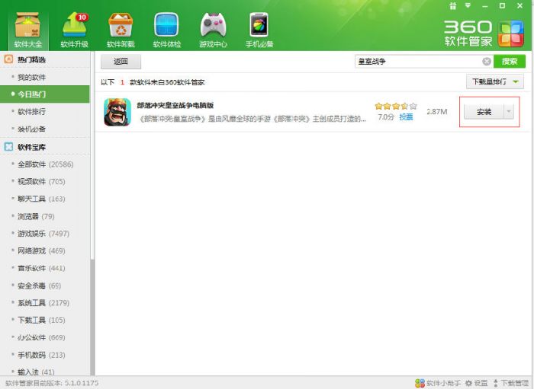This screenshot has height=389, width=534.
Task: Open 游戏中心 gamepad icon
Action: (213, 28)
